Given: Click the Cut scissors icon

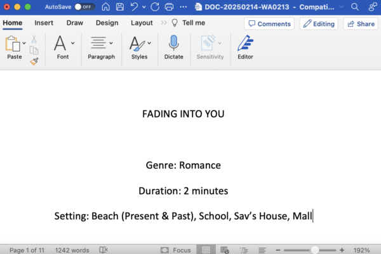Looking at the screenshot, I should 34,39.
